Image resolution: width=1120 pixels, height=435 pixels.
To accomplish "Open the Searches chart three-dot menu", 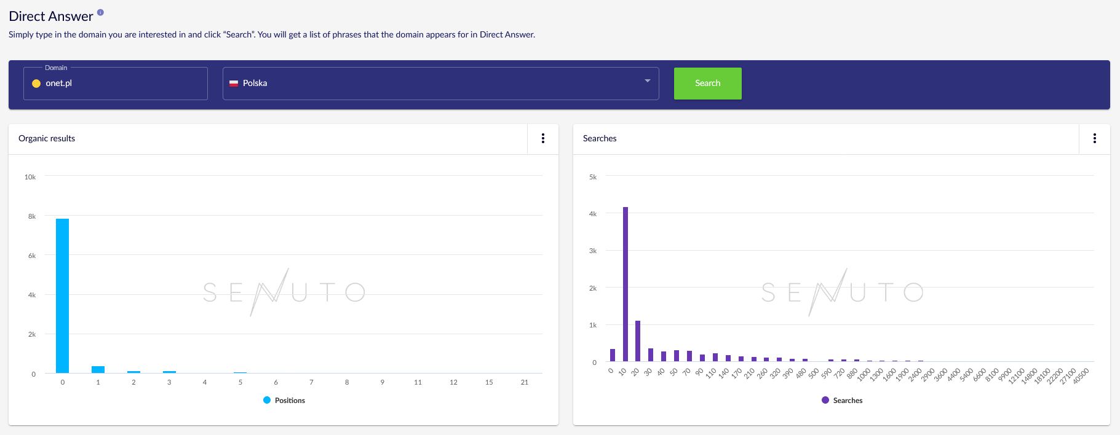I will (x=1094, y=139).
